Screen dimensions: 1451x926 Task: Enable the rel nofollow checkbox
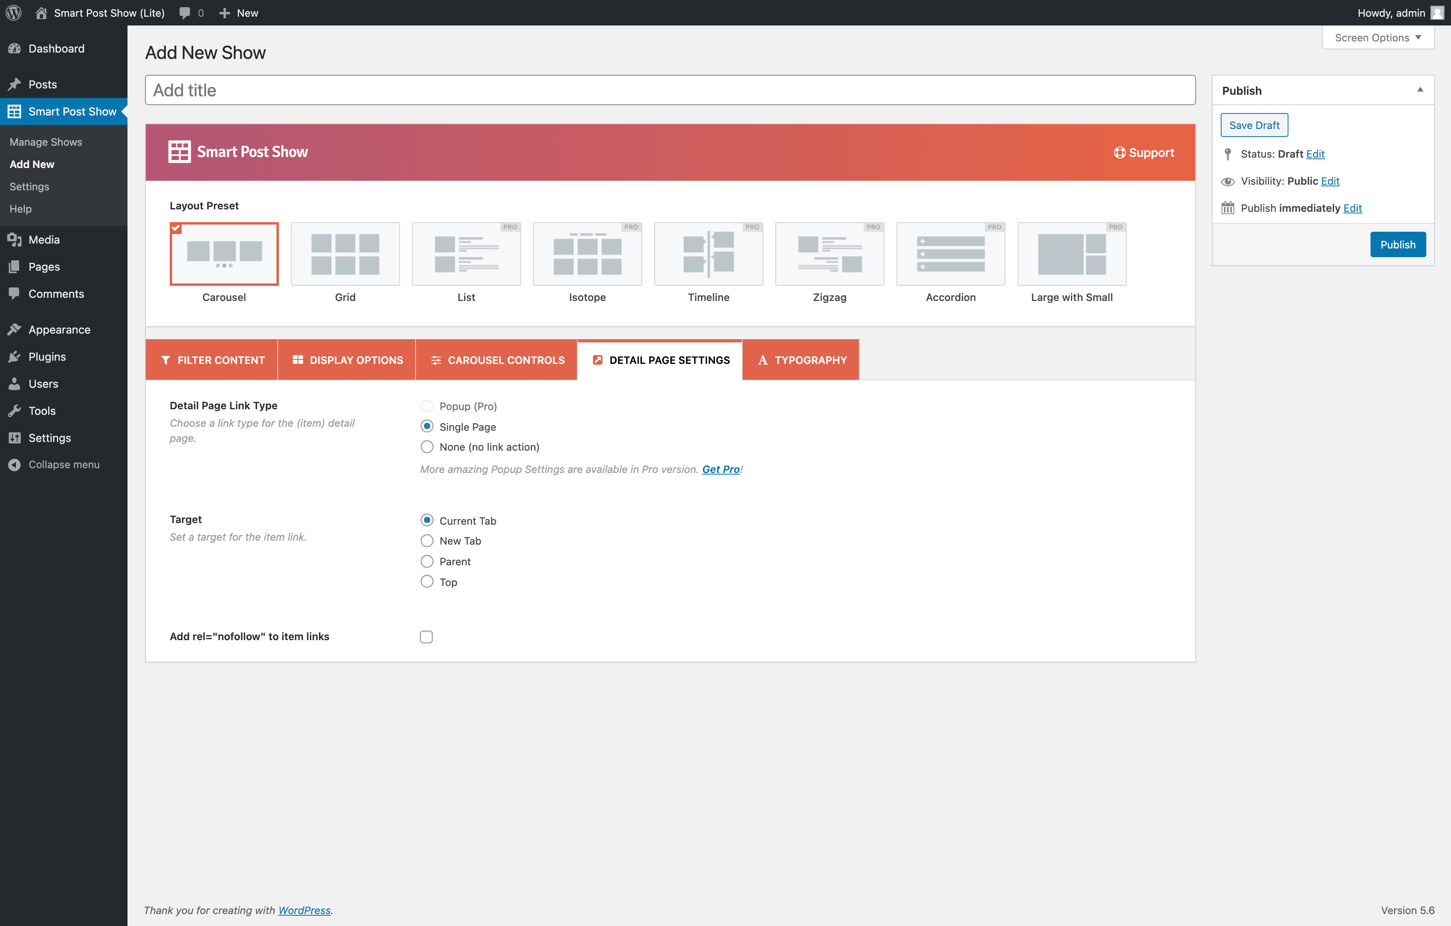[x=426, y=637]
